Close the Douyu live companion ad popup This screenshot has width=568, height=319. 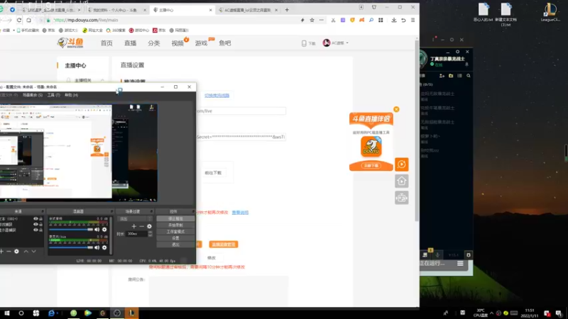pyautogui.click(x=396, y=109)
